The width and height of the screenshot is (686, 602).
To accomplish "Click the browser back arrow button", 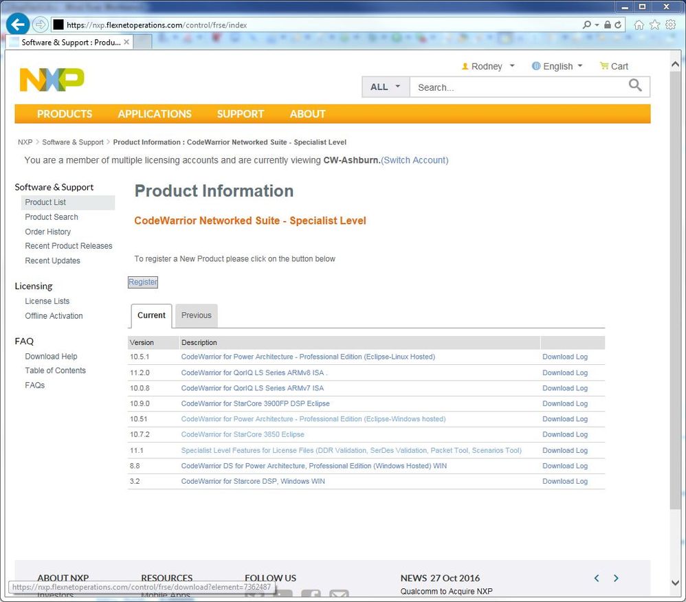I will (17, 25).
